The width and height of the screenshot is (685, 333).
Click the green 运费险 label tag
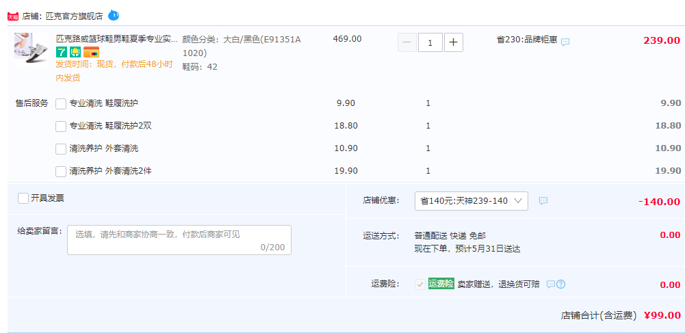click(x=441, y=284)
